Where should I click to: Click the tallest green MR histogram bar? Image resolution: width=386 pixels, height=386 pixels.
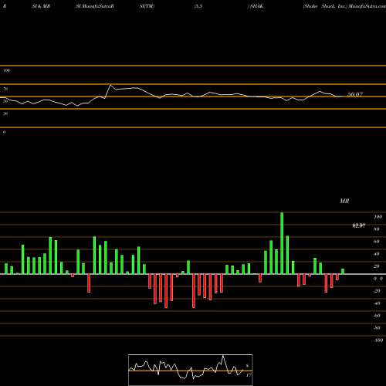pos(282,243)
